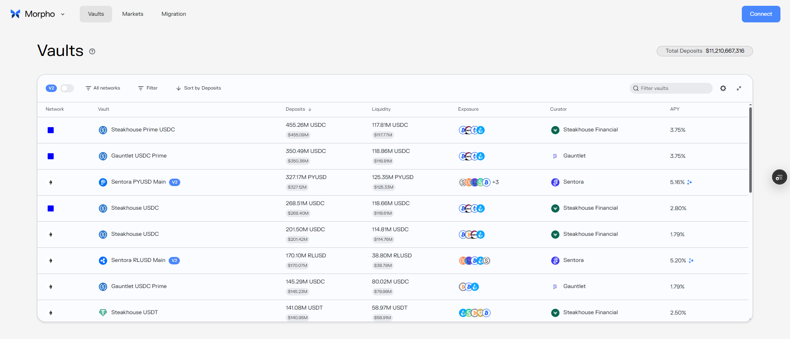Image resolution: width=790 pixels, height=339 pixels.
Task: Click the USDC token icon beside Steakhouse Prime USDC
Action: (103, 130)
